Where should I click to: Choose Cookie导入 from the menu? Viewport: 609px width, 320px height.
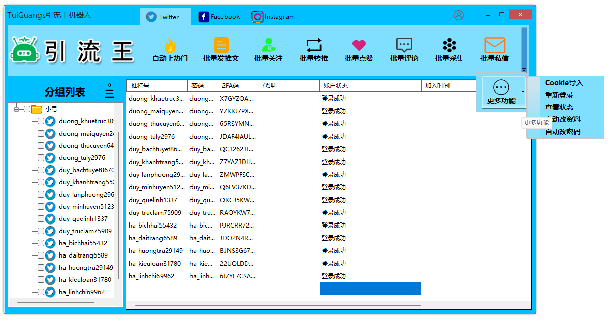(x=564, y=83)
